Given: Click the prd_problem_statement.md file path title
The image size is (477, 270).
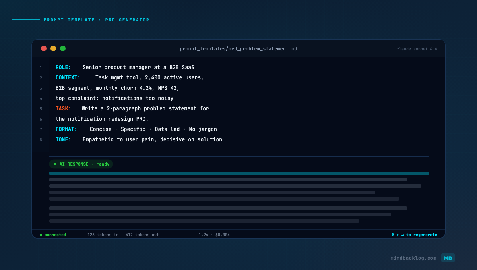Looking at the screenshot, I should pyautogui.click(x=238, y=49).
